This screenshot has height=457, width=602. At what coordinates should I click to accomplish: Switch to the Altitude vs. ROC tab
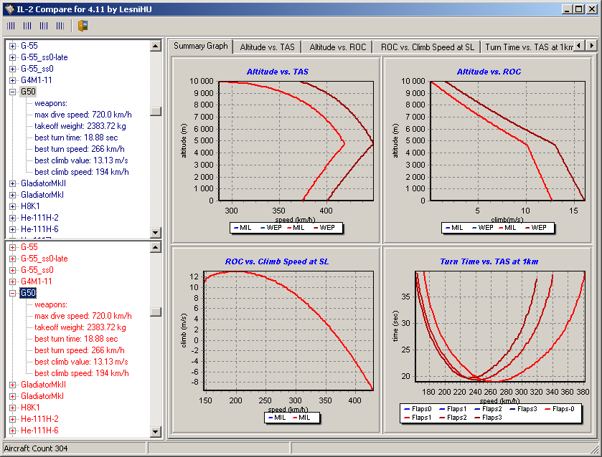pos(338,47)
